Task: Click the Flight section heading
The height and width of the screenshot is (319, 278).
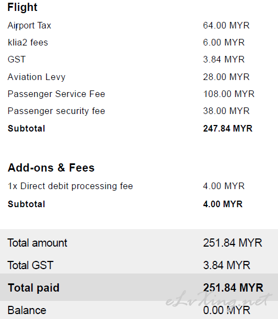Action: coord(23,8)
